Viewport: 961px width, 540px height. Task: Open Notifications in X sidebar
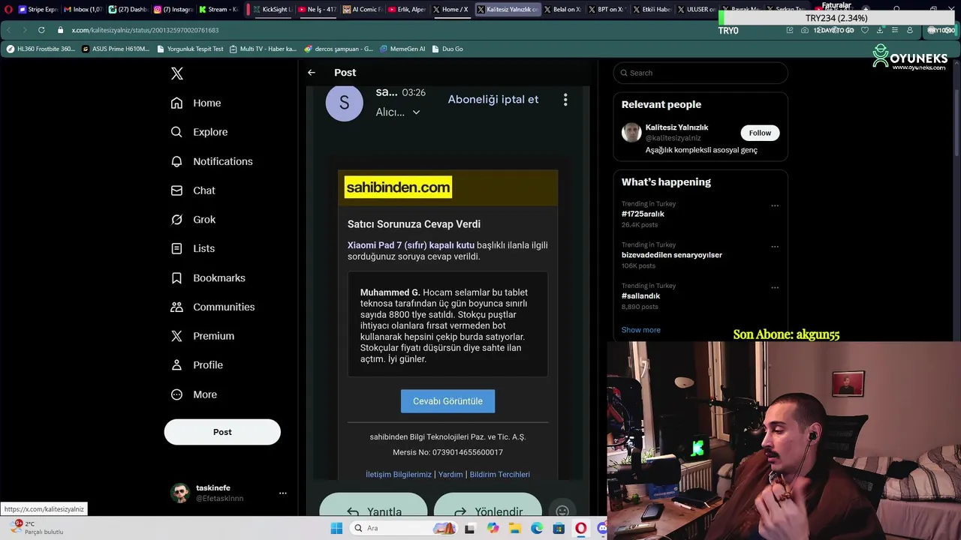click(x=212, y=161)
